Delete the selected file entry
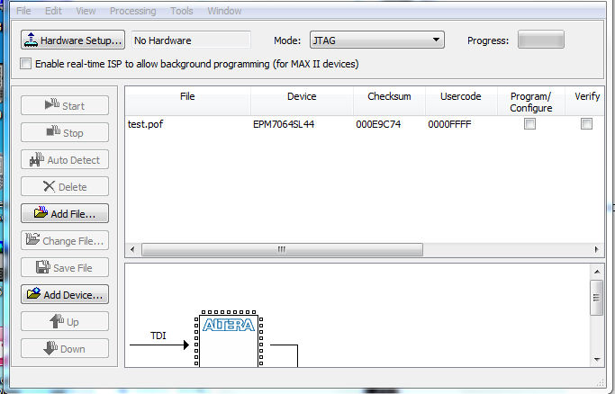Image resolution: width=615 pixels, height=394 pixels. 65,186
